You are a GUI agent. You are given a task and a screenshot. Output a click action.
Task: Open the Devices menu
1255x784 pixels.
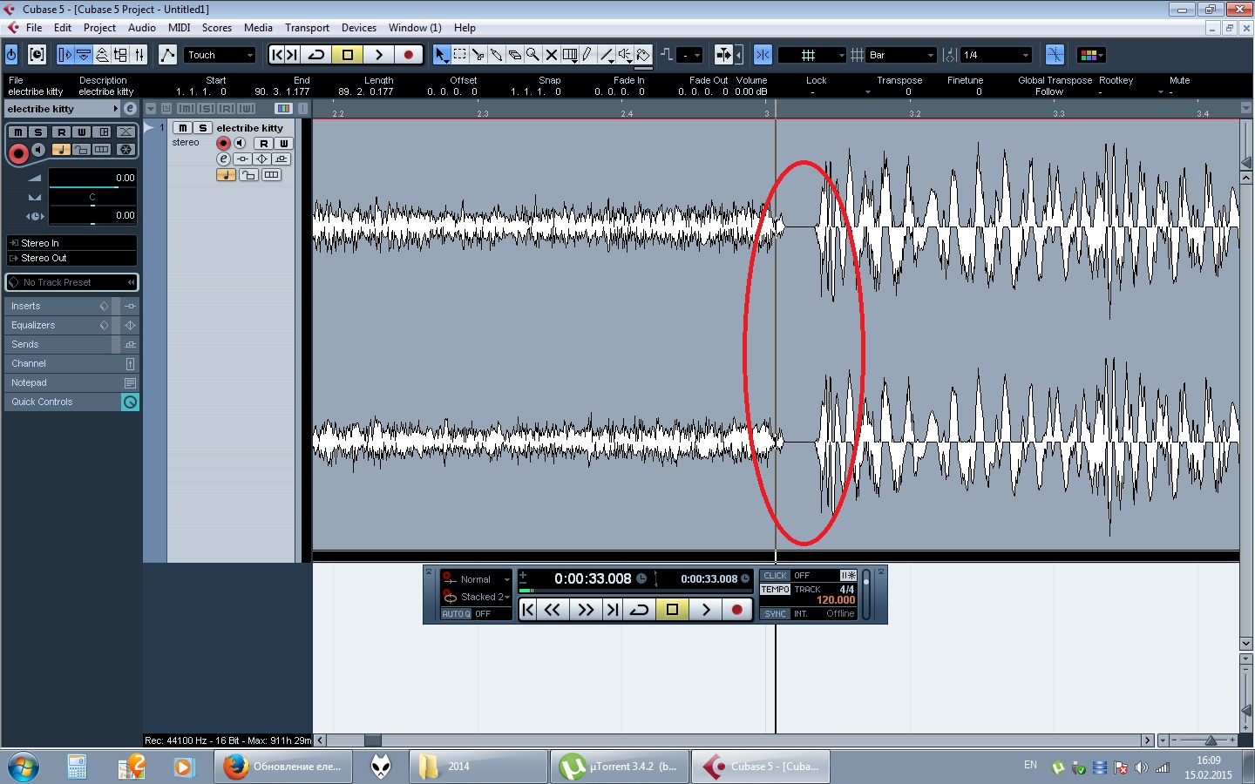[359, 28]
